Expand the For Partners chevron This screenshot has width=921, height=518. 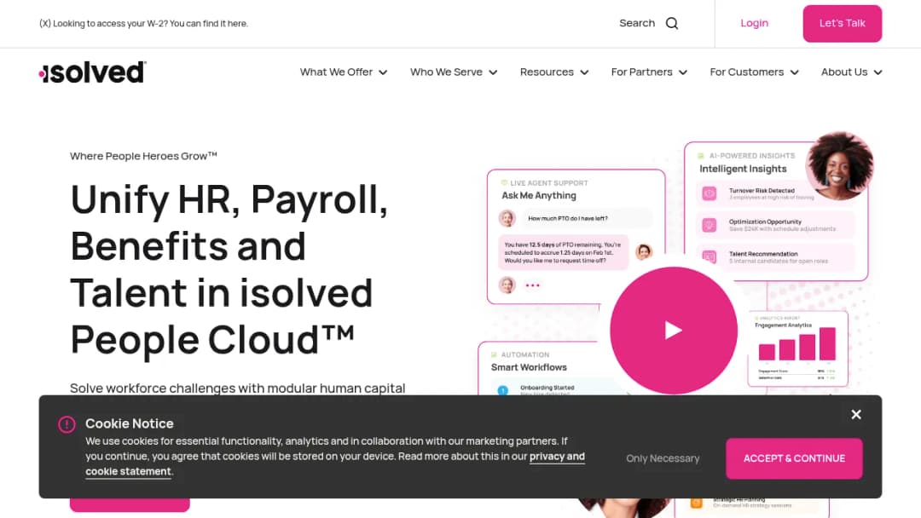click(x=683, y=72)
